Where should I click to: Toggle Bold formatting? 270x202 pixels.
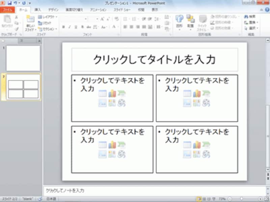pyautogui.click(x=63, y=27)
